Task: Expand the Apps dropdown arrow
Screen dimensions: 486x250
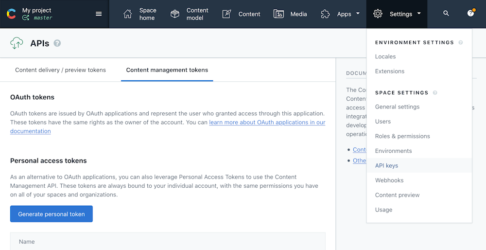Action: coord(358,14)
